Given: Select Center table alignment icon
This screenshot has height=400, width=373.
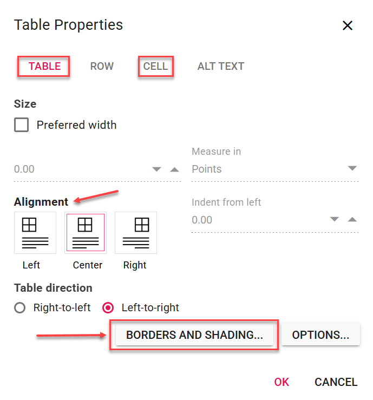Looking at the screenshot, I should point(86,233).
